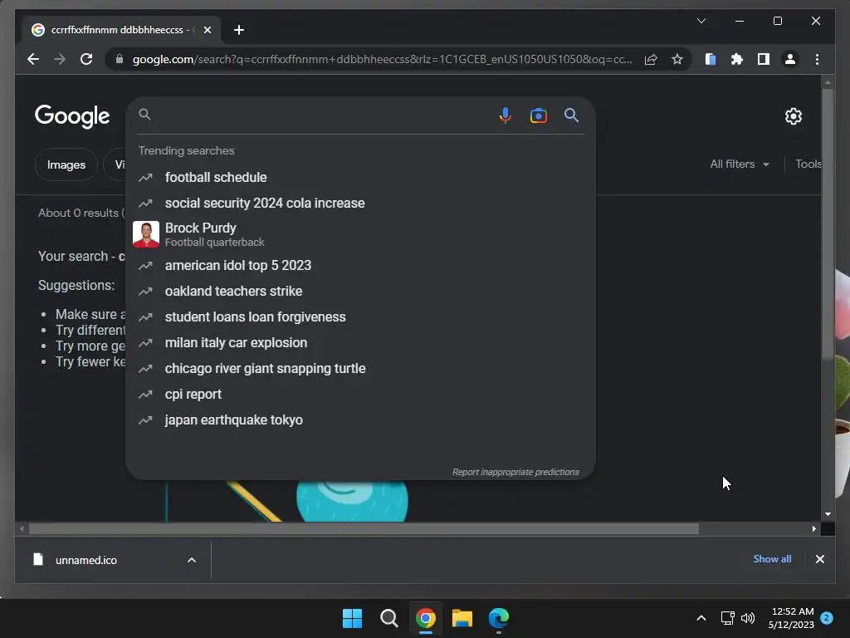Toggle the Chrome side panel
The image size is (850, 638).
(764, 59)
